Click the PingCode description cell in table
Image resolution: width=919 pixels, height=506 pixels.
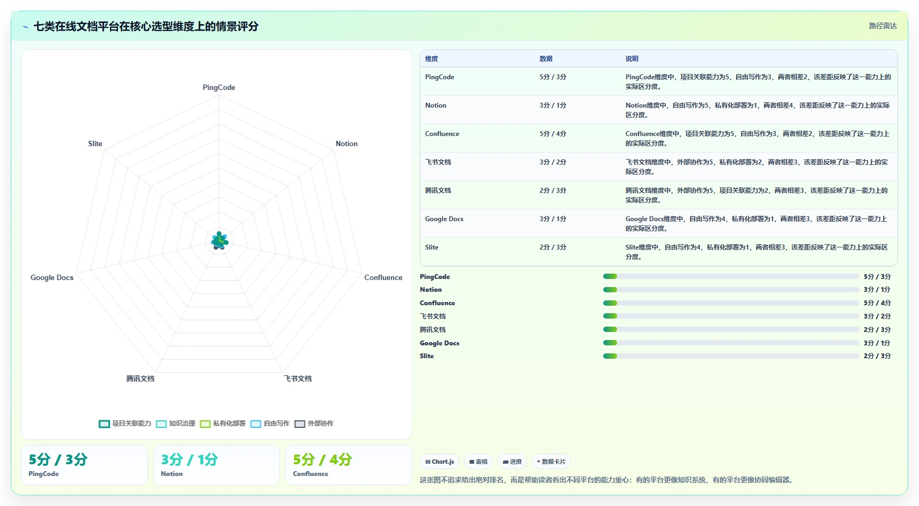tap(758, 82)
